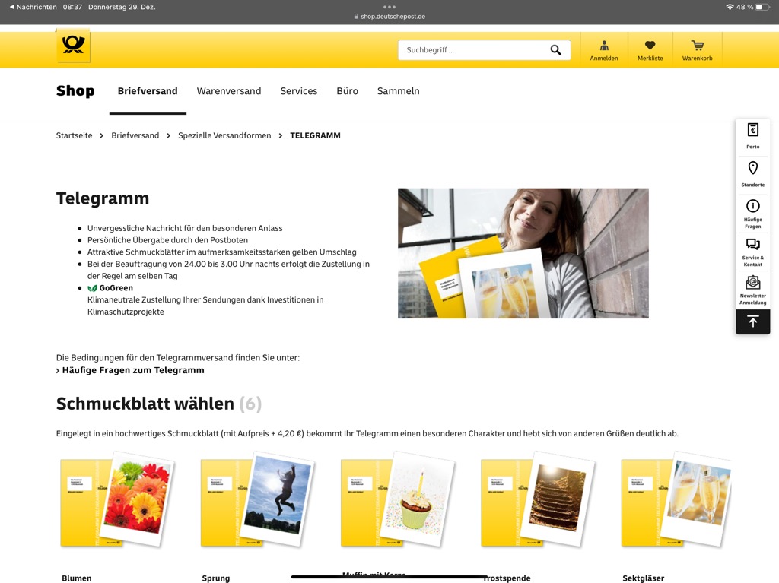Select the Briefversand navigation tab
This screenshot has height=583, width=779.
[x=148, y=91]
